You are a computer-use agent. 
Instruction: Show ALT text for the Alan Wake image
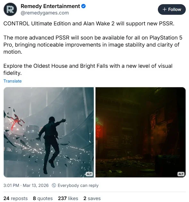(x=181, y=174)
